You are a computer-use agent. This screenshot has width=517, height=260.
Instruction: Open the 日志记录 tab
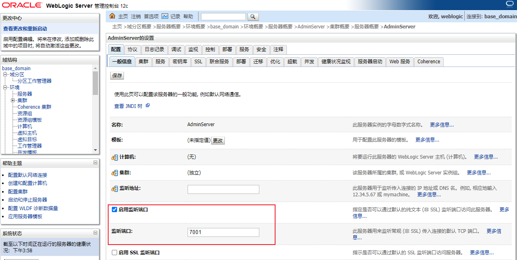pyautogui.click(x=154, y=49)
